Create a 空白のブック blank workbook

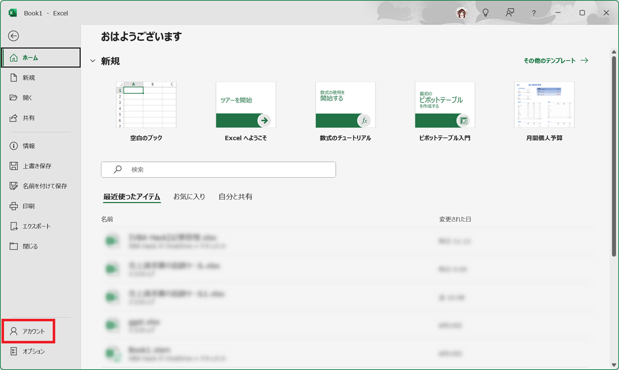[146, 111]
